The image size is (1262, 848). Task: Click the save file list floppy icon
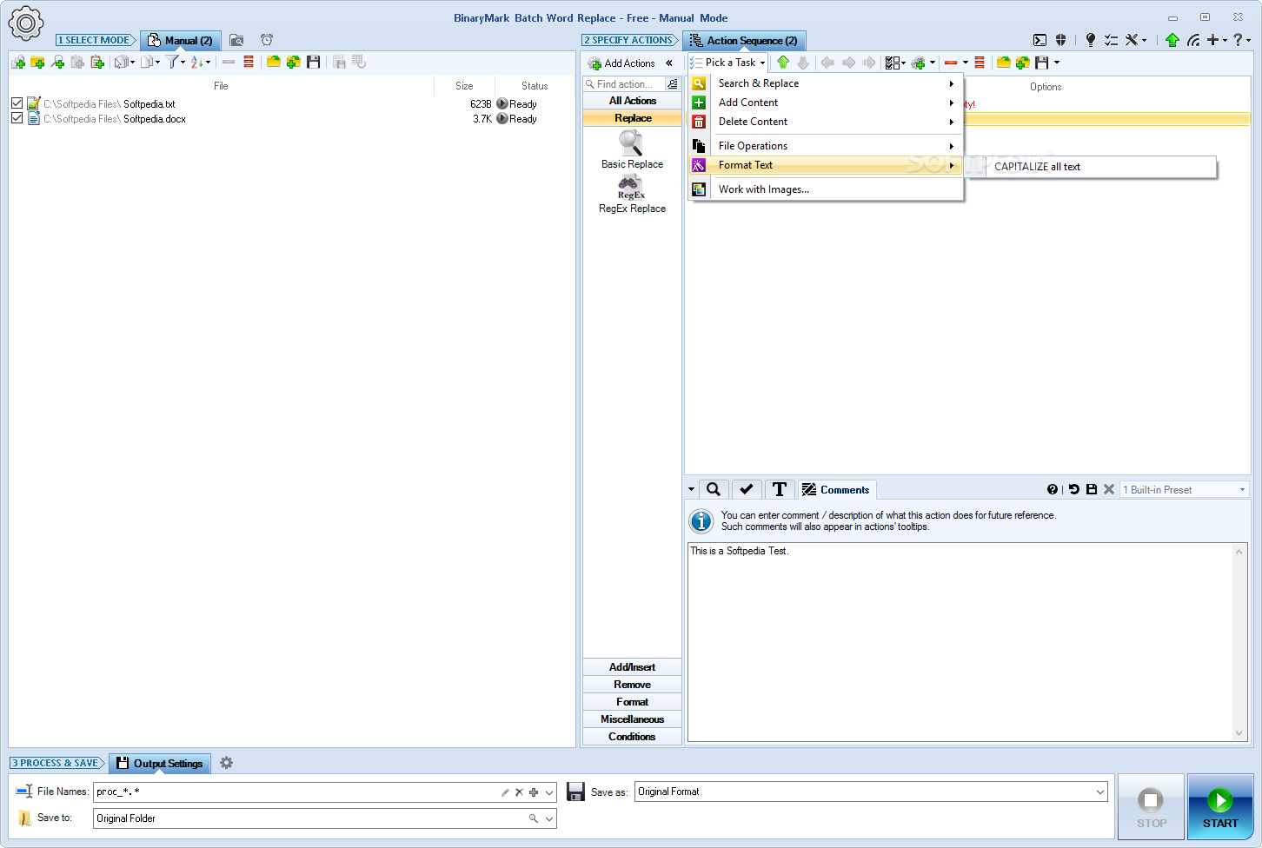(314, 63)
